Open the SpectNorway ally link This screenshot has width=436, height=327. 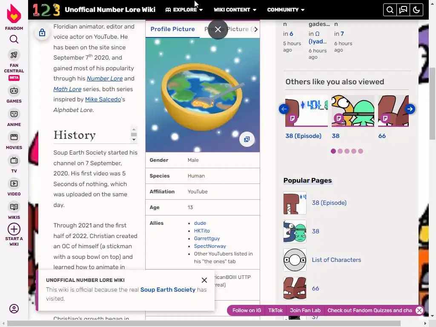(x=210, y=246)
